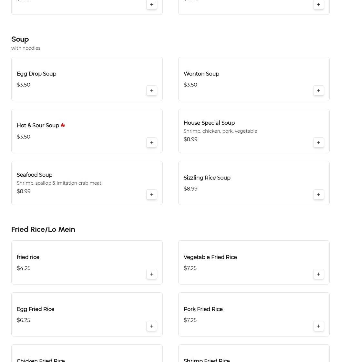
Task: Add Pork Fried Rice plus icon
Action: pos(319,326)
